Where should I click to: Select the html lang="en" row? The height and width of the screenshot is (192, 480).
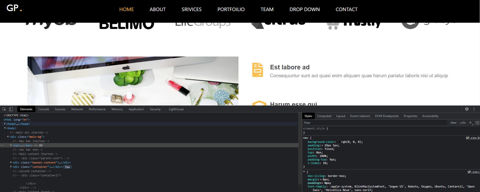coord(17,120)
